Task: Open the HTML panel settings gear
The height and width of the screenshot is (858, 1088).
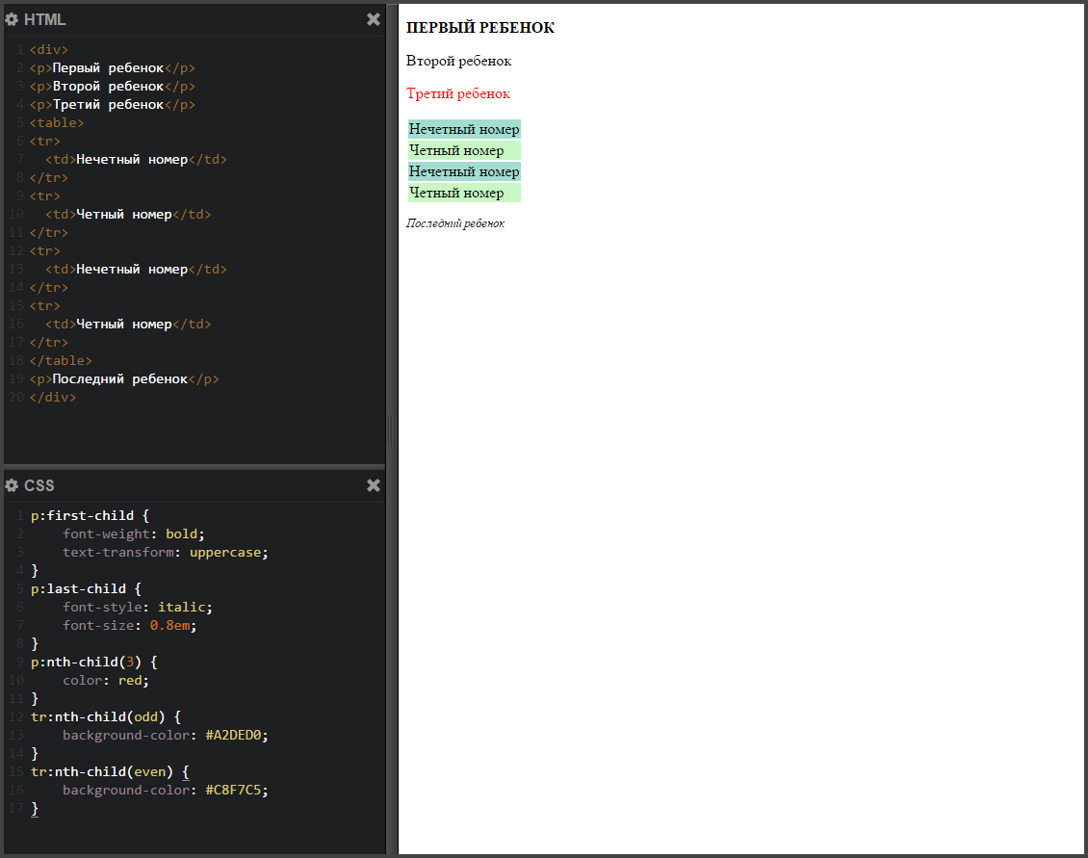Action: (13, 19)
